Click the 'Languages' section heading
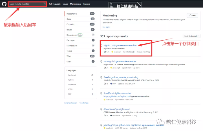 tap(71, 70)
